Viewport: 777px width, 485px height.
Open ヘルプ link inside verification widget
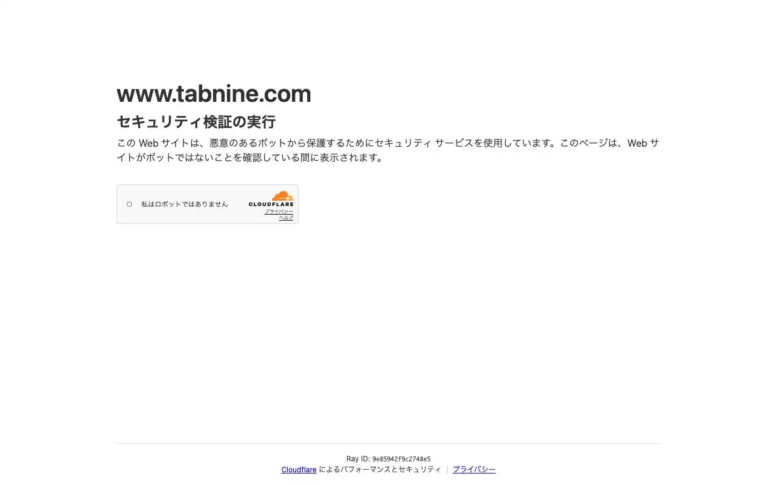click(286, 218)
